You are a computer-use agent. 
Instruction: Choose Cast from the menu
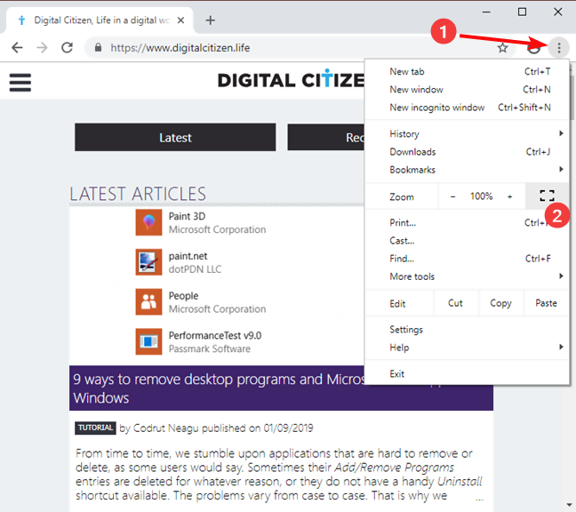click(x=468, y=241)
